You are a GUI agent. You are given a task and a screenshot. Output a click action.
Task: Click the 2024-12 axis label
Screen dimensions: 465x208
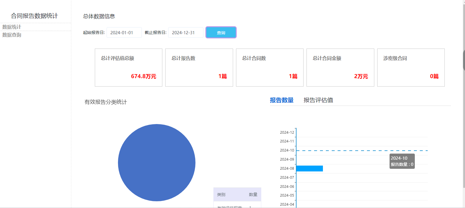click(x=287, y=133)
